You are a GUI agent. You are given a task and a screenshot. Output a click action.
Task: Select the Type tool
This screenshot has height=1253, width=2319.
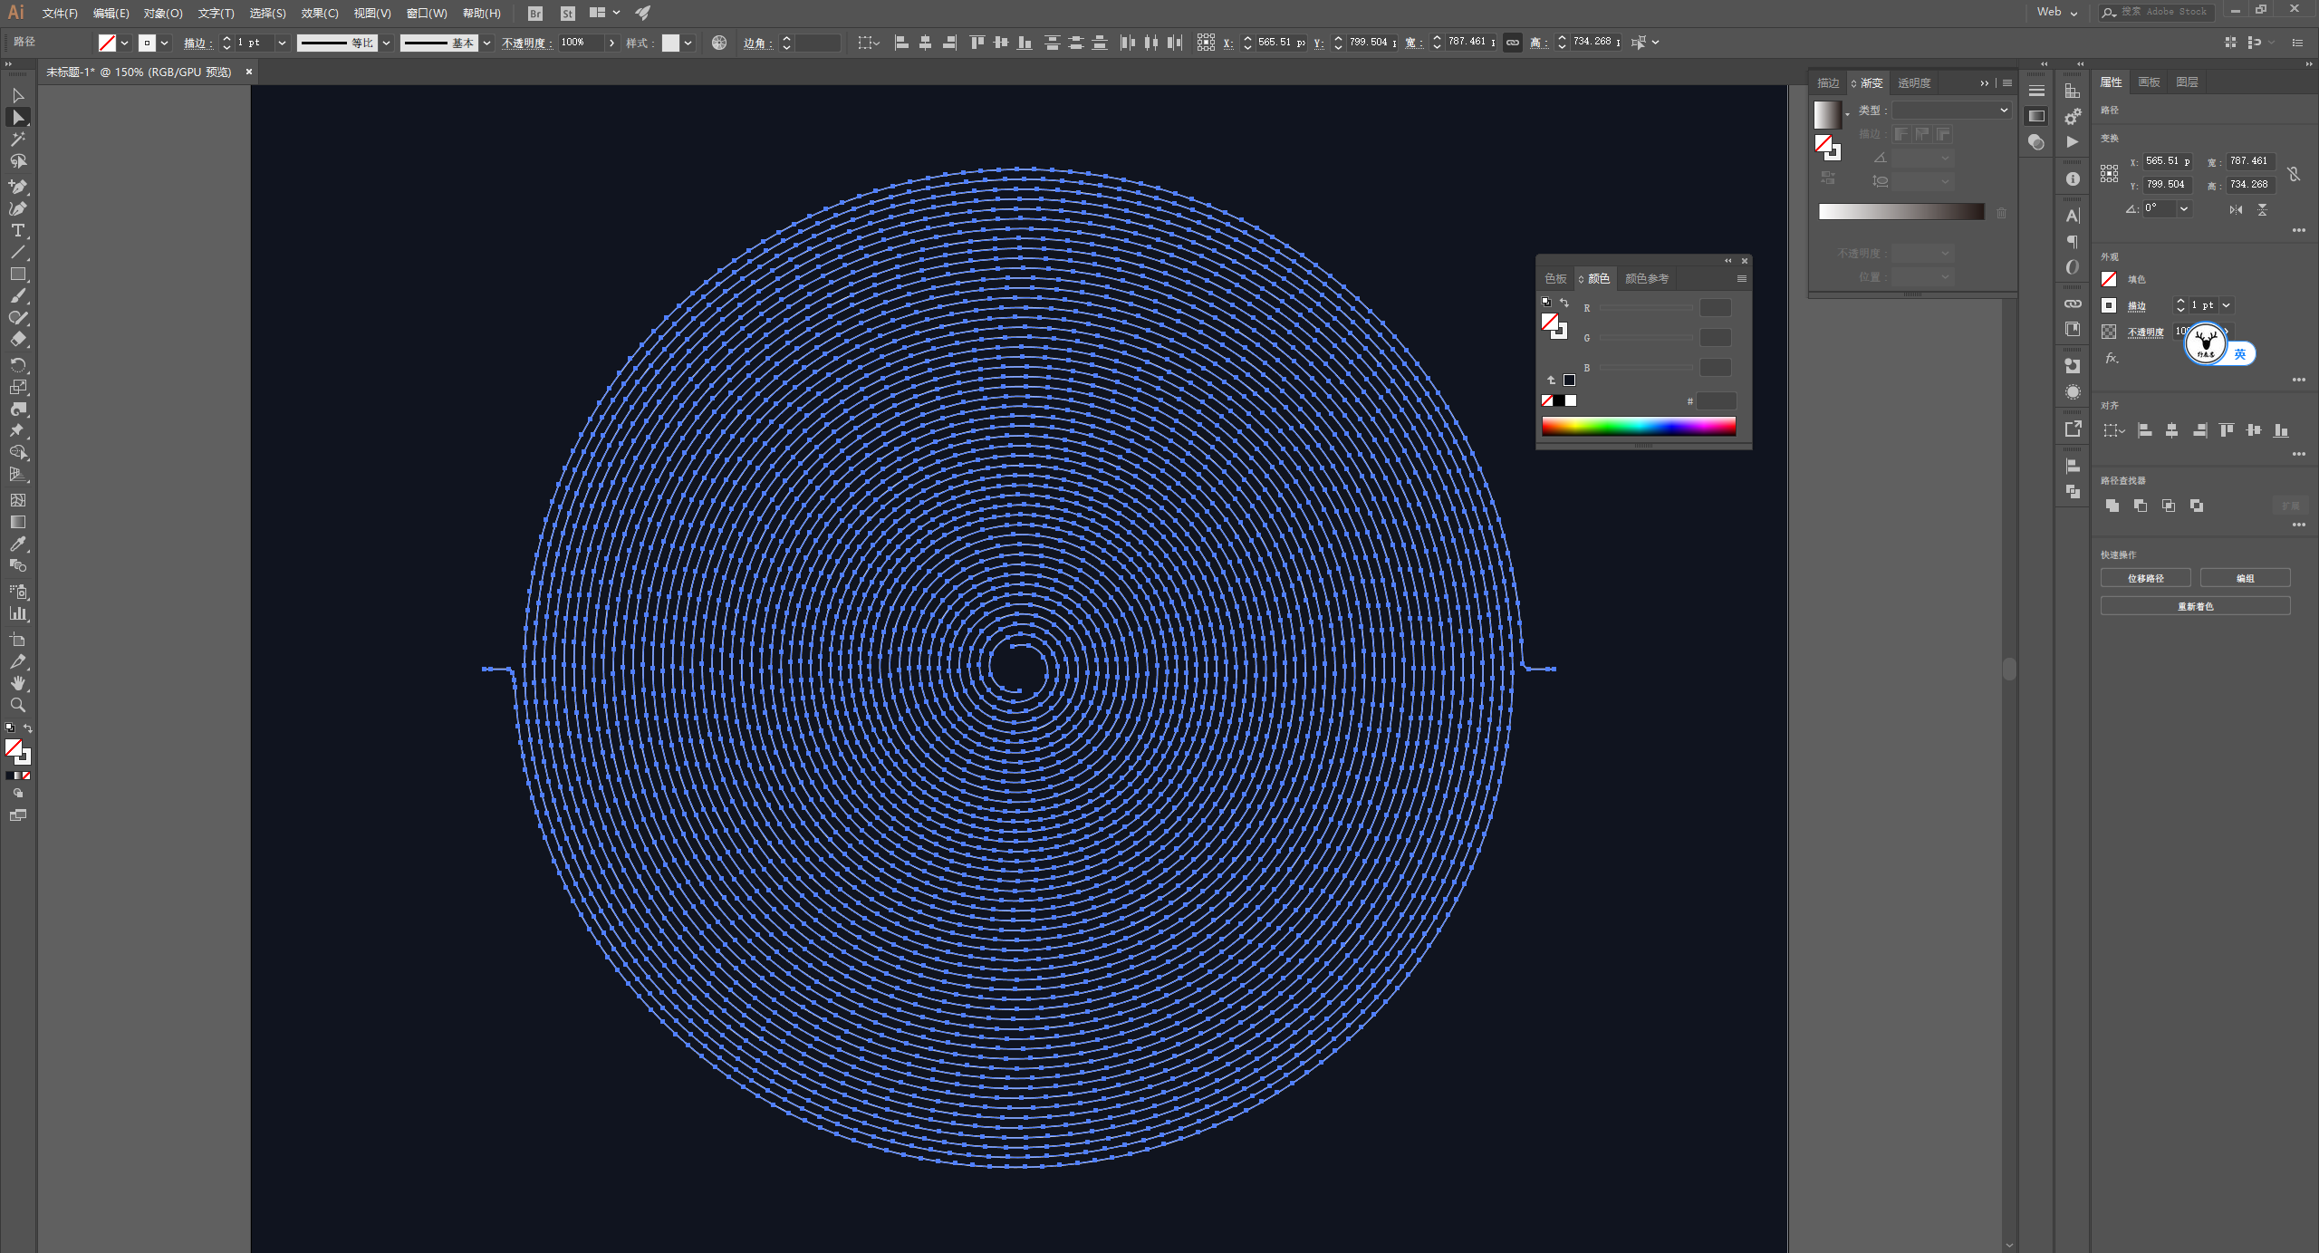click(17, 230)
